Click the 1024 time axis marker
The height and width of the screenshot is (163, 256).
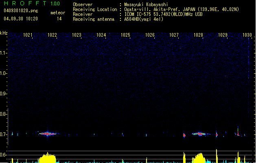101,35
